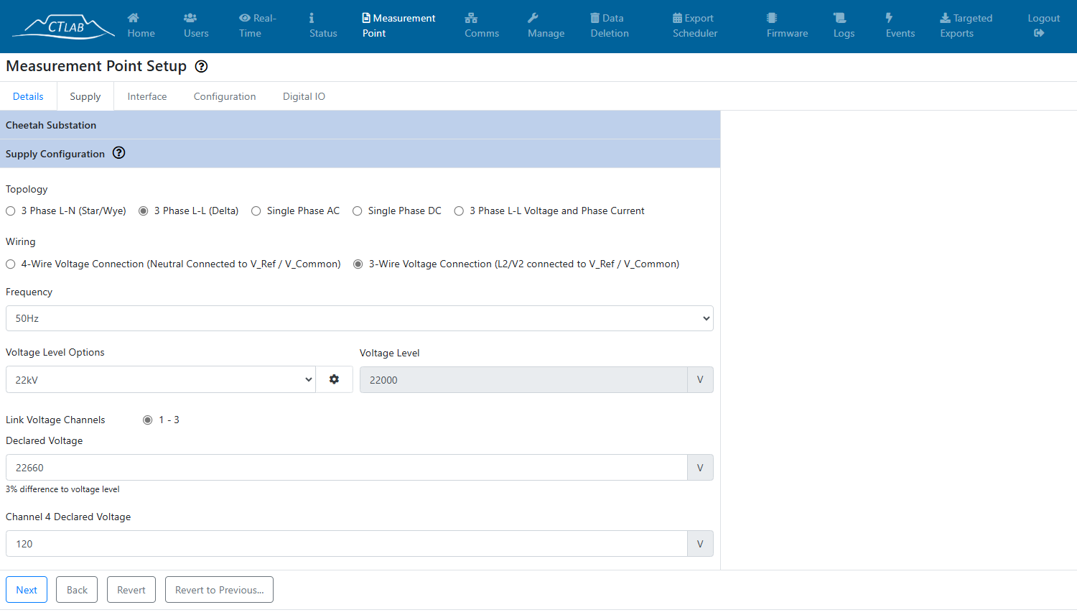Click the Revert to Previous... button
Image resolution: width=1077 pixels, height=615 pixels.
click(219, 590)
